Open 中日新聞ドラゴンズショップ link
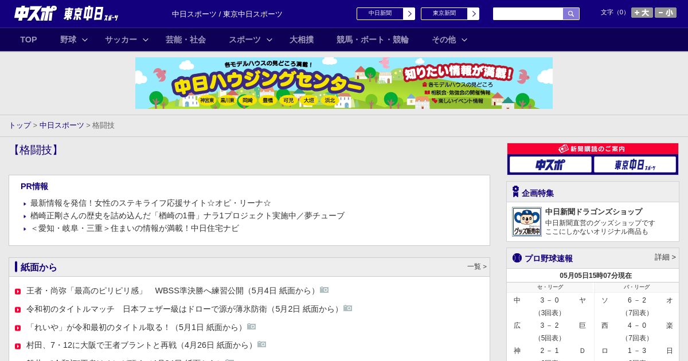688x361 pixels. [593, 211]
